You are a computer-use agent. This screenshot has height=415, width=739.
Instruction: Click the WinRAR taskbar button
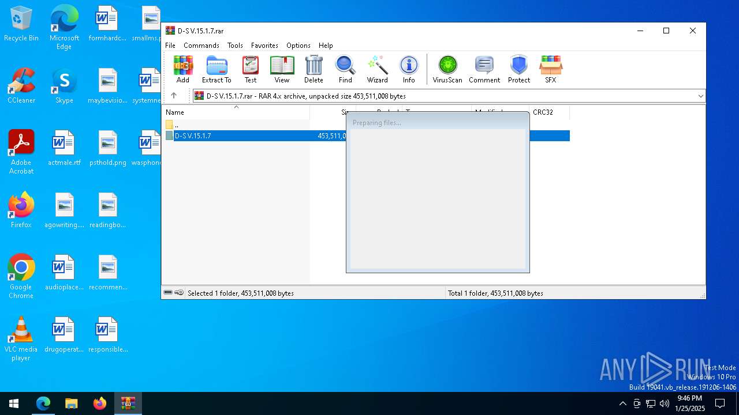click(x=128, y=403)
